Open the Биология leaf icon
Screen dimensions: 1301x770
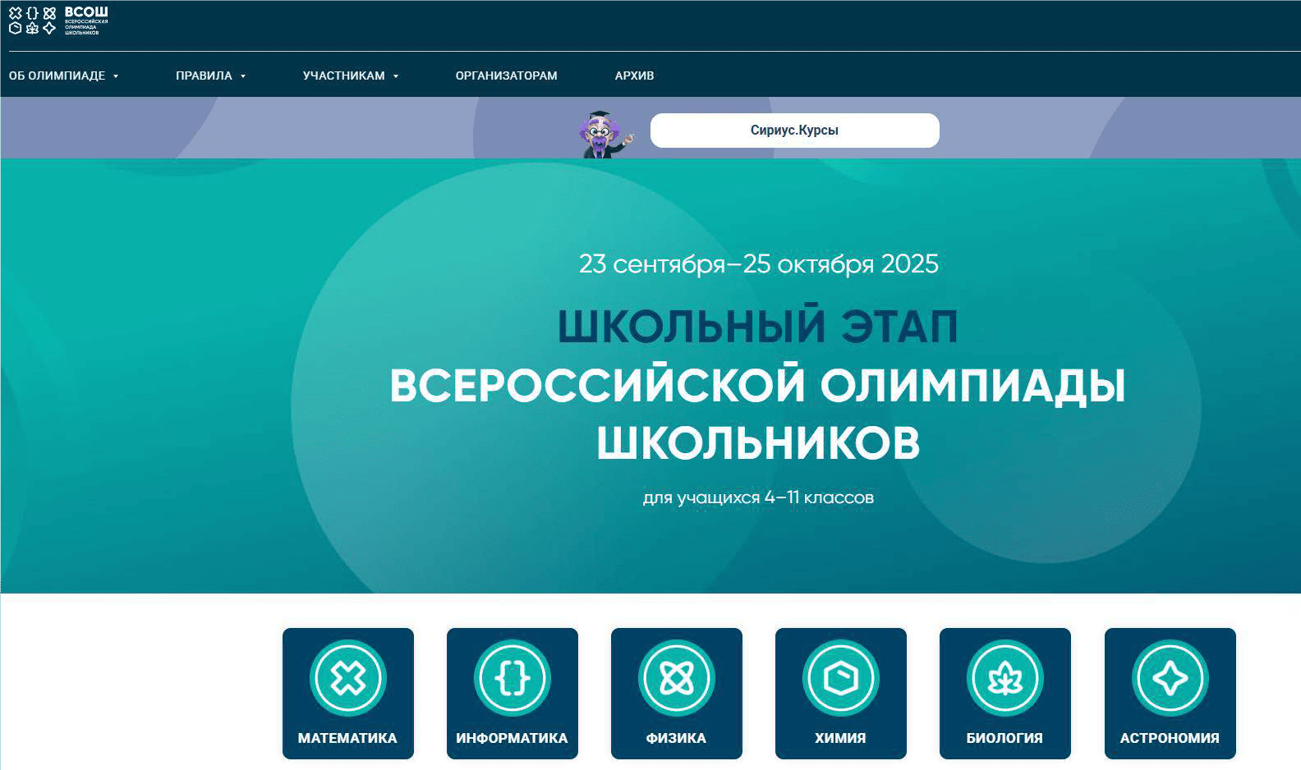coord(1004,678)
